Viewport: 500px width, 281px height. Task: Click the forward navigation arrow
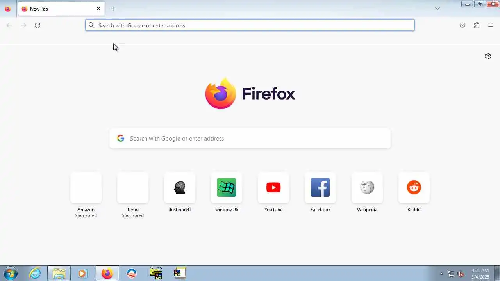point(23,25)
